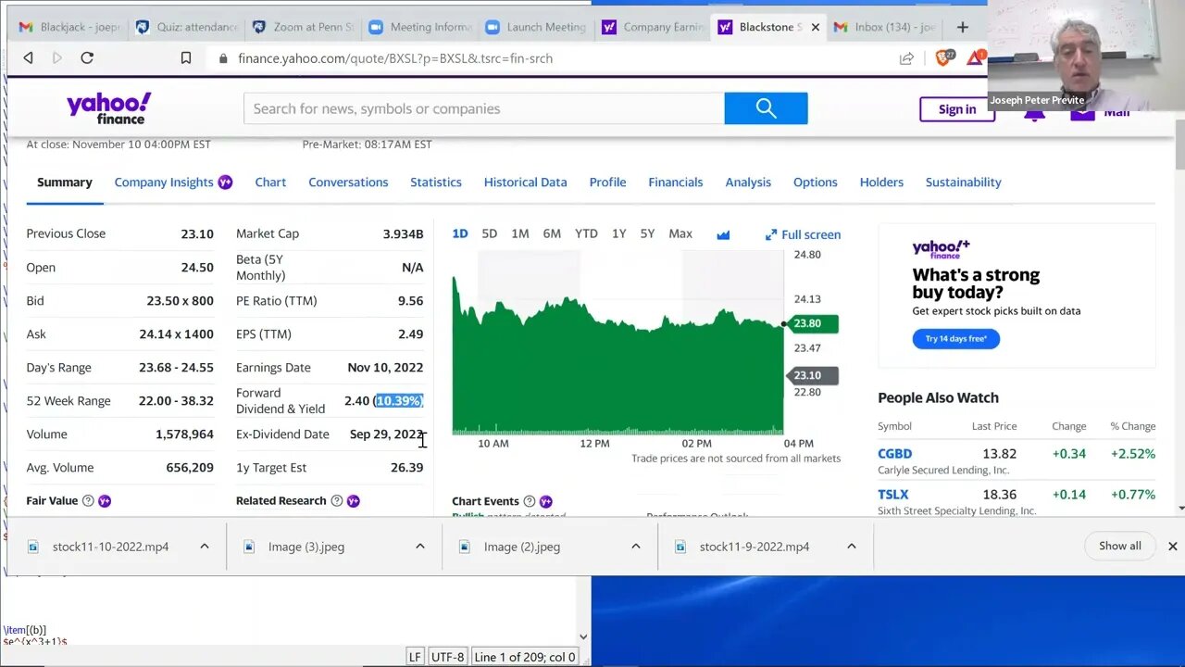Click the price chart area
This screenshot has height=667, width=1185.
[617, 343]
